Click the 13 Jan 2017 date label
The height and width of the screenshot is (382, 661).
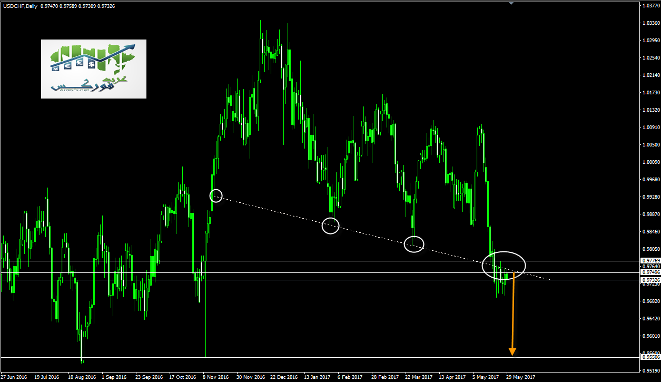[x=318, y=377]
